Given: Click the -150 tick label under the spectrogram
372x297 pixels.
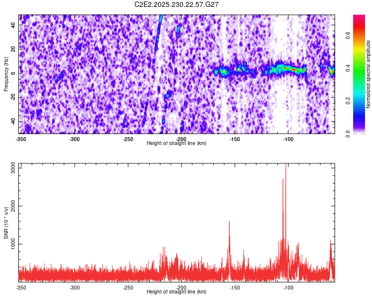Looking at the screenshot, I should coord(235,139).
